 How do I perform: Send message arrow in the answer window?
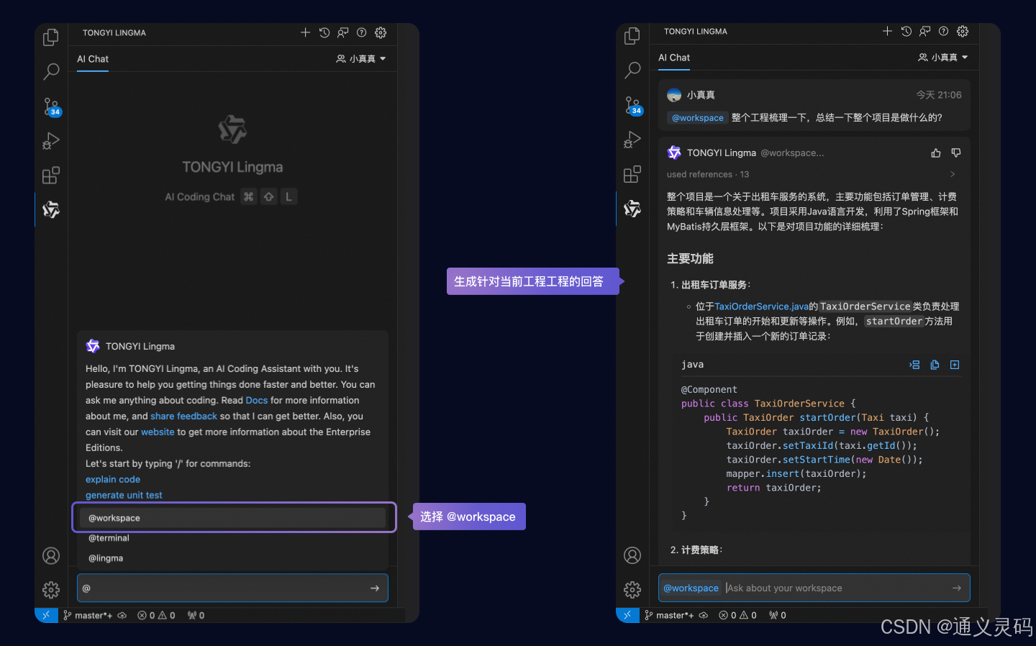click(957, 588)
